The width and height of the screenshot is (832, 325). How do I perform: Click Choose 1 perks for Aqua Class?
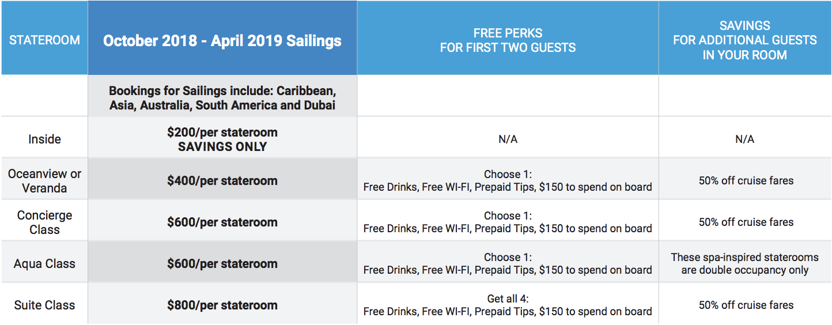(508, 263)
